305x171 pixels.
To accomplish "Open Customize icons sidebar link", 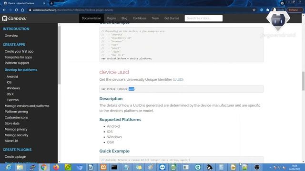I will tap(16, 117).
